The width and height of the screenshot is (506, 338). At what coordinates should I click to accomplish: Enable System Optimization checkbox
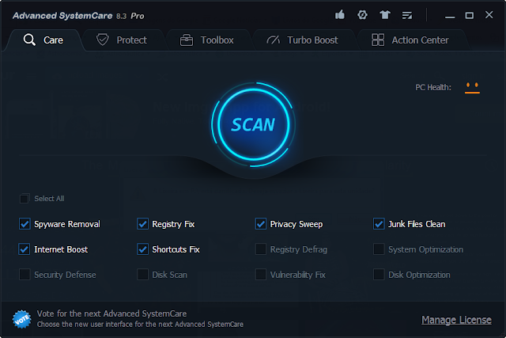point(379,249)
